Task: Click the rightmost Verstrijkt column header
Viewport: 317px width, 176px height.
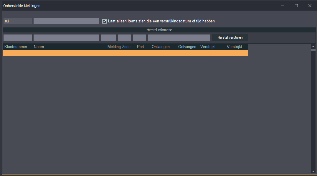Action: [x=235, y=47]
